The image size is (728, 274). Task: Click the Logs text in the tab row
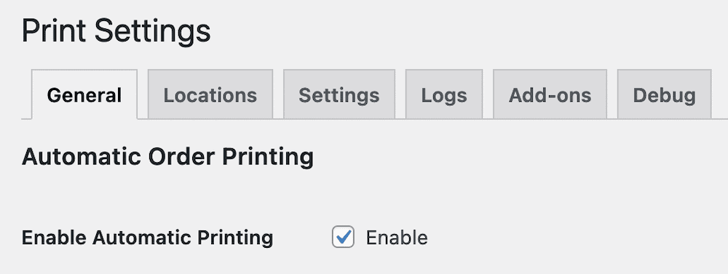[444, 95]
